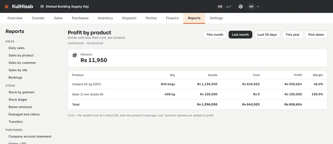Select the Steel 12 mm Grade 60 row name

click(88, 94)
